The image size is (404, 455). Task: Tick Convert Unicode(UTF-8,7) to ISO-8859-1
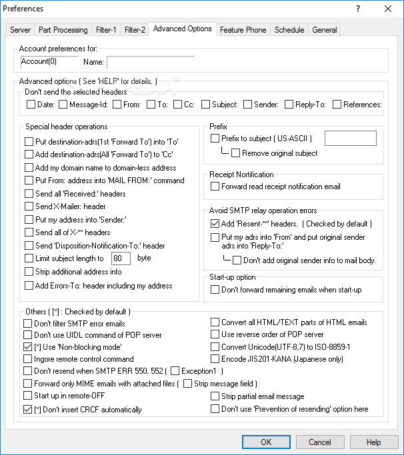click(x=215, y=347)
